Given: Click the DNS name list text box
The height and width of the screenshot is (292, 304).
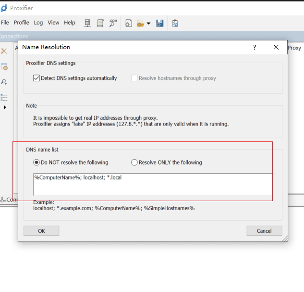Looking at the screenshot, I should 153,184.
